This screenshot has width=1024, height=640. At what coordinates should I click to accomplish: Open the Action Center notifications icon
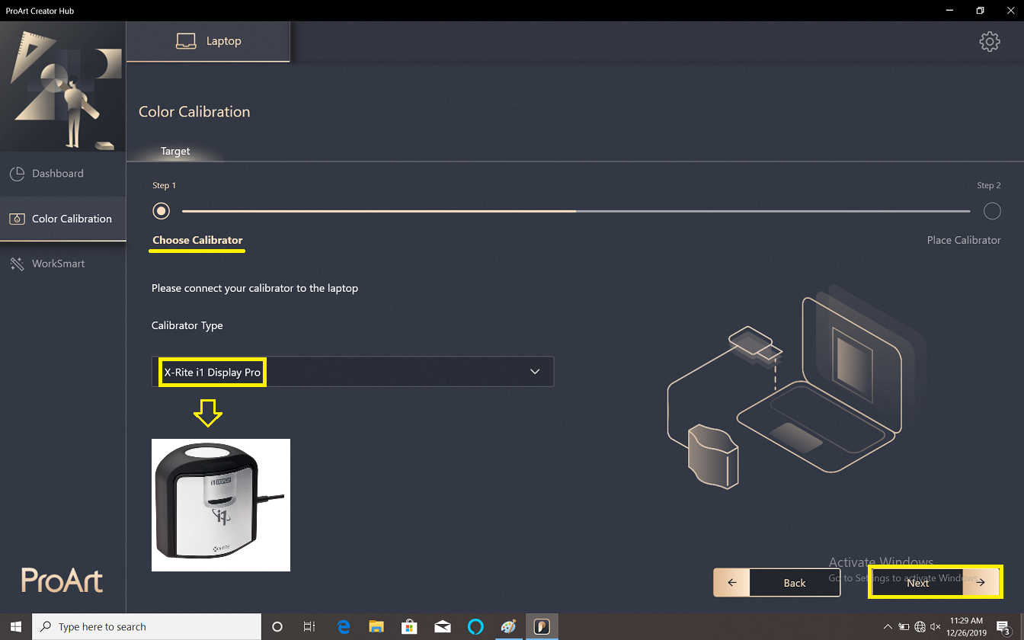coord(1003,627)
